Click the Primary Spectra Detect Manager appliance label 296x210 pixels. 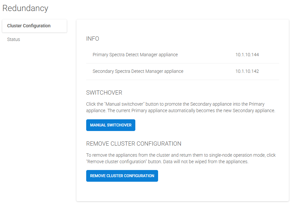(x=135, y=55)
